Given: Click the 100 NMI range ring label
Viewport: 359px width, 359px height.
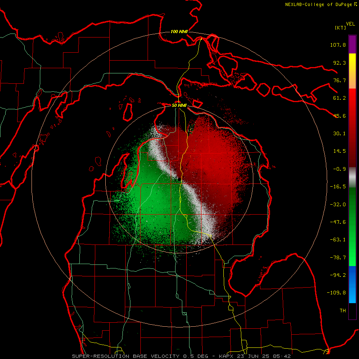Looking at the screenshot, I should point(179,32).
